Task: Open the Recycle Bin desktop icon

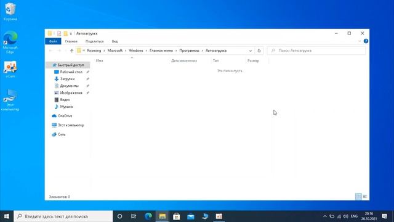Action: pyautogui.click(x=10, y=12)
